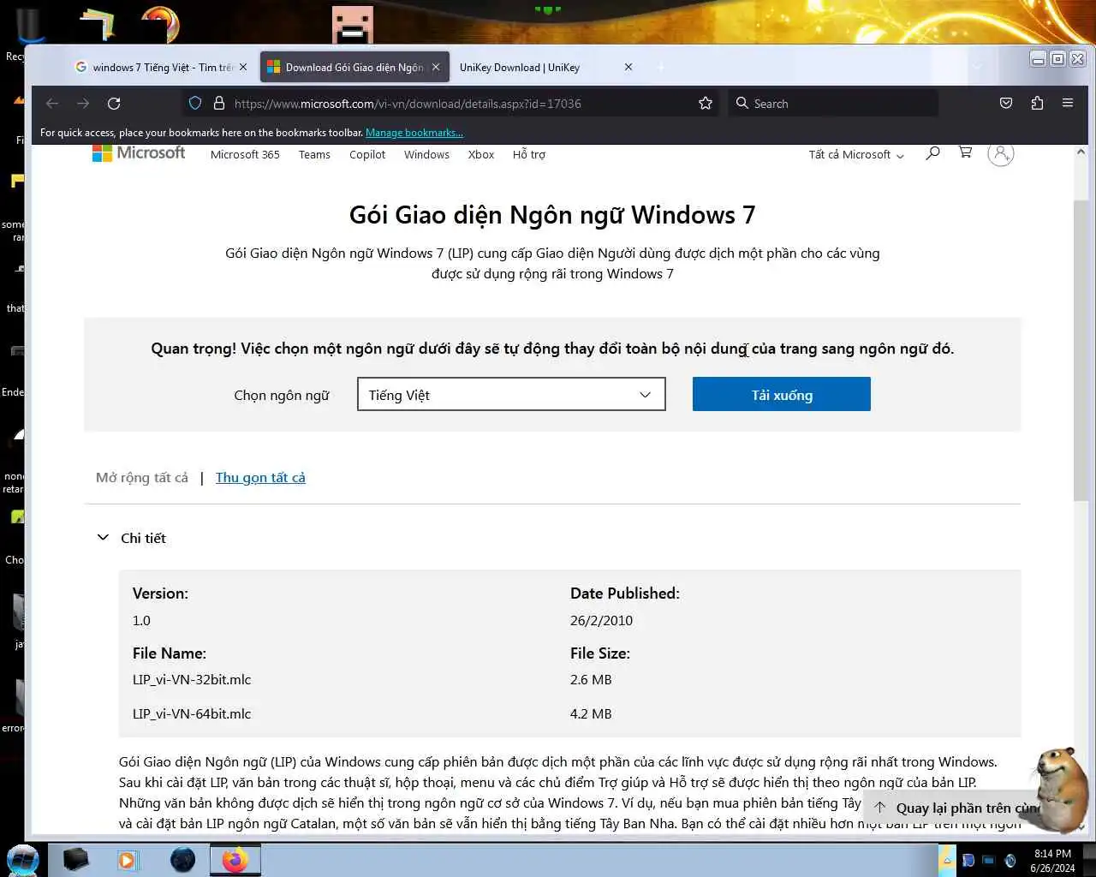The width and height of the screenshot is (1096, 877).
Task: Click the Firefox Search box
Action: pyautogui.click(x=833, y=104)
